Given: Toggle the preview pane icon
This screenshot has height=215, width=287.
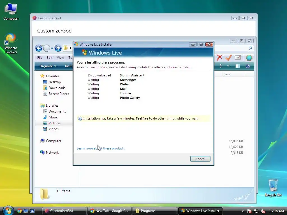Looking at the screenshot, I should point(237,66).
